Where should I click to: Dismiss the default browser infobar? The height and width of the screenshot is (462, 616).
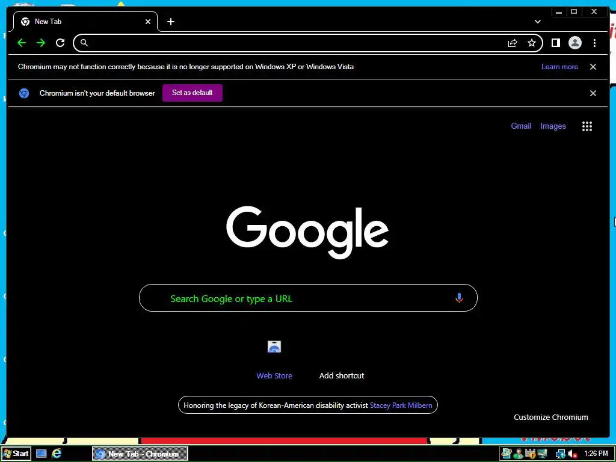tap(593, 93)
